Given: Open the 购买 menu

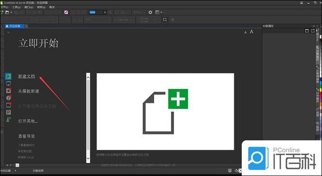Looking at the screenshot, I should [x=52, y=7].
